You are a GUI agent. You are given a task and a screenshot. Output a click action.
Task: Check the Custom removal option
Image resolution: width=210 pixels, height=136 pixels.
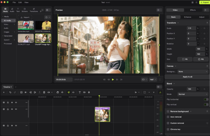tap(168, 123)
